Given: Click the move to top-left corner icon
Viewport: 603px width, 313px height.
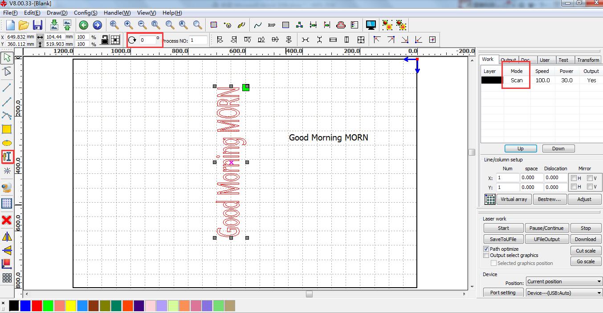Looking at the screenshot, I should tap(377, 40).
